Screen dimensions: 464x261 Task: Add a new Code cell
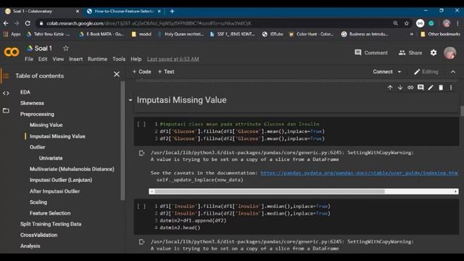[141, 72]
